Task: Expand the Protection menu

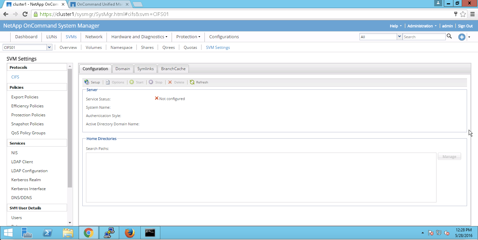Action: 188,37
